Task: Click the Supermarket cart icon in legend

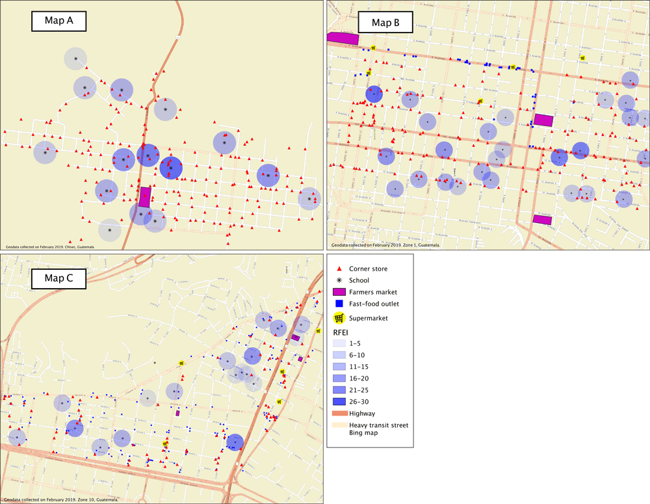Action: [339, 318]
